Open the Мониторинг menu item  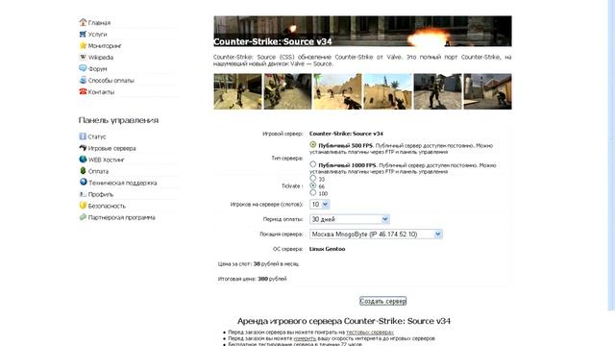click(105, 46)
